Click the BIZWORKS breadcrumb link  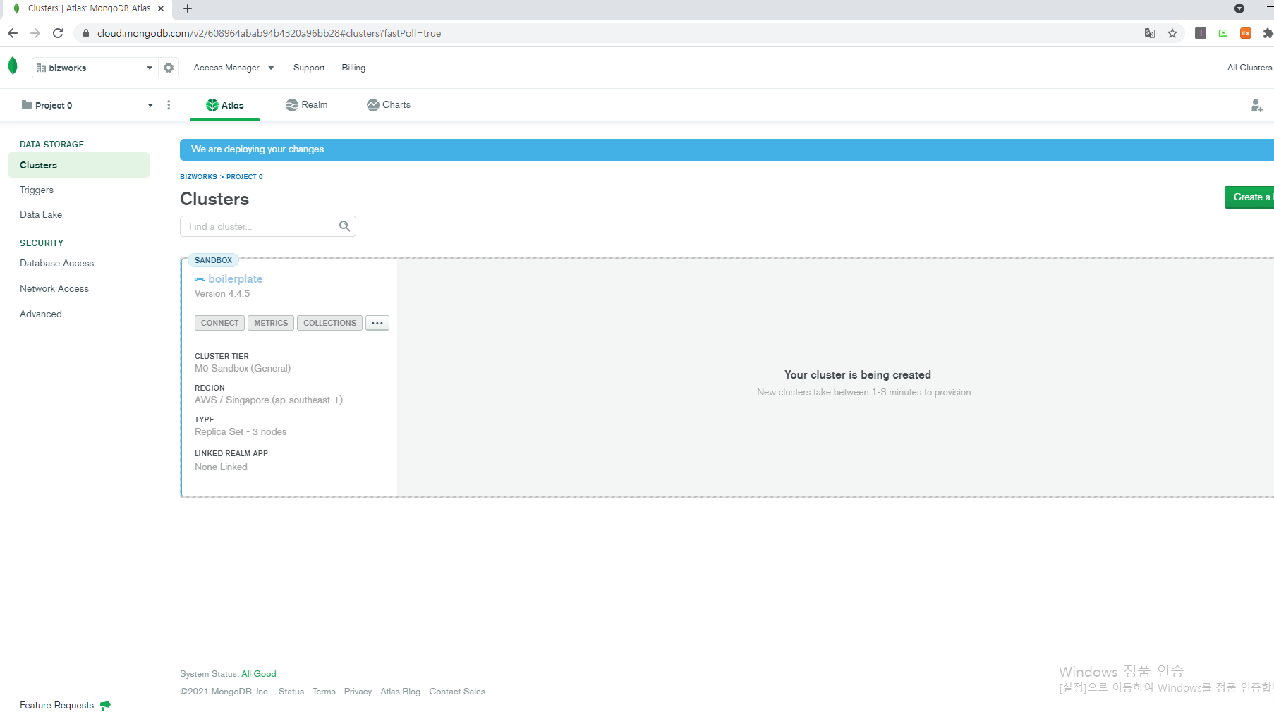tap(198, 177)
